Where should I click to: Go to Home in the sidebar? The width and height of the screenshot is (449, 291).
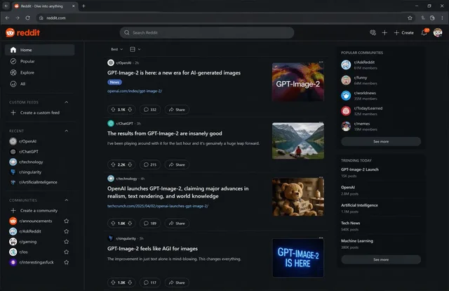tap(40, 50)
